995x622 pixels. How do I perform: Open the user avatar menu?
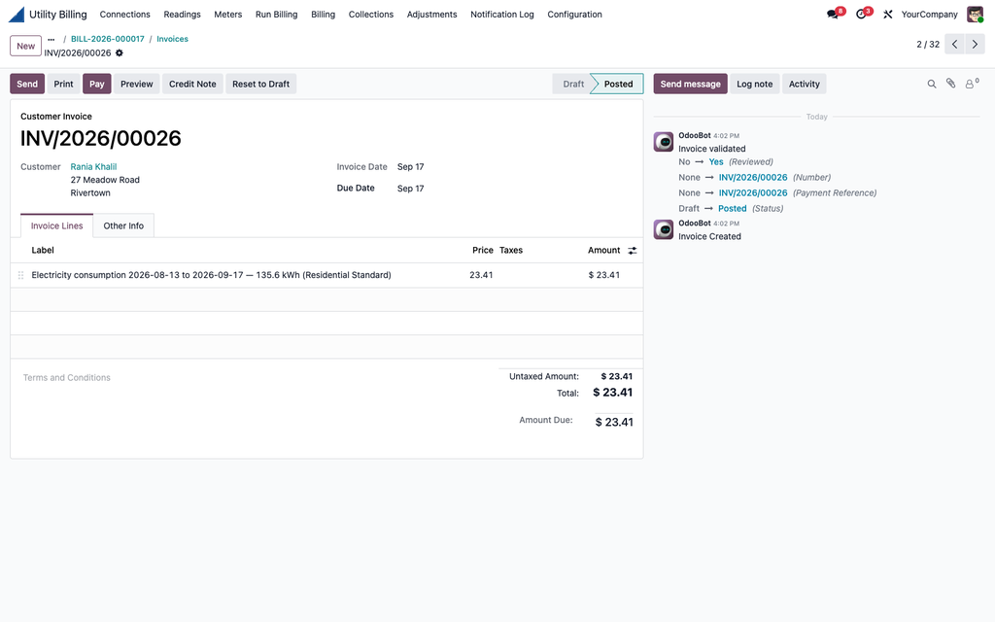pos(975,14)
